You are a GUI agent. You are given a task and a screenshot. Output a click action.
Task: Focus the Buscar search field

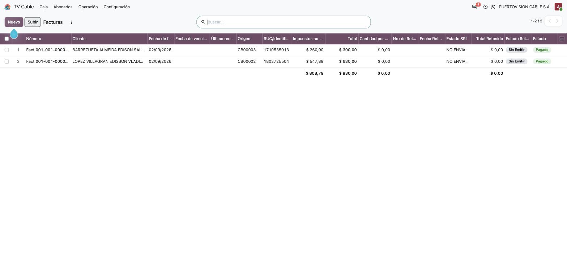tap(287, 22)
